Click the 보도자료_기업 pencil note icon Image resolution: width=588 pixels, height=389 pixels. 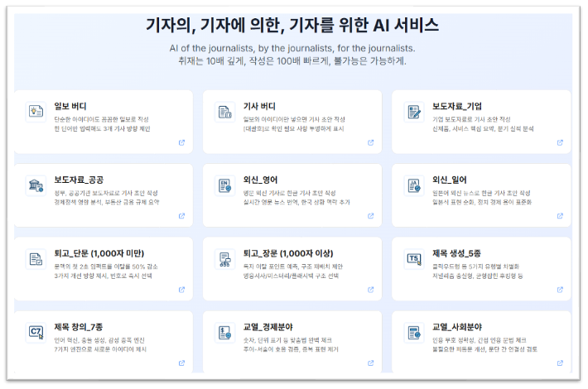pyautogui.click(x=414, y=111)
